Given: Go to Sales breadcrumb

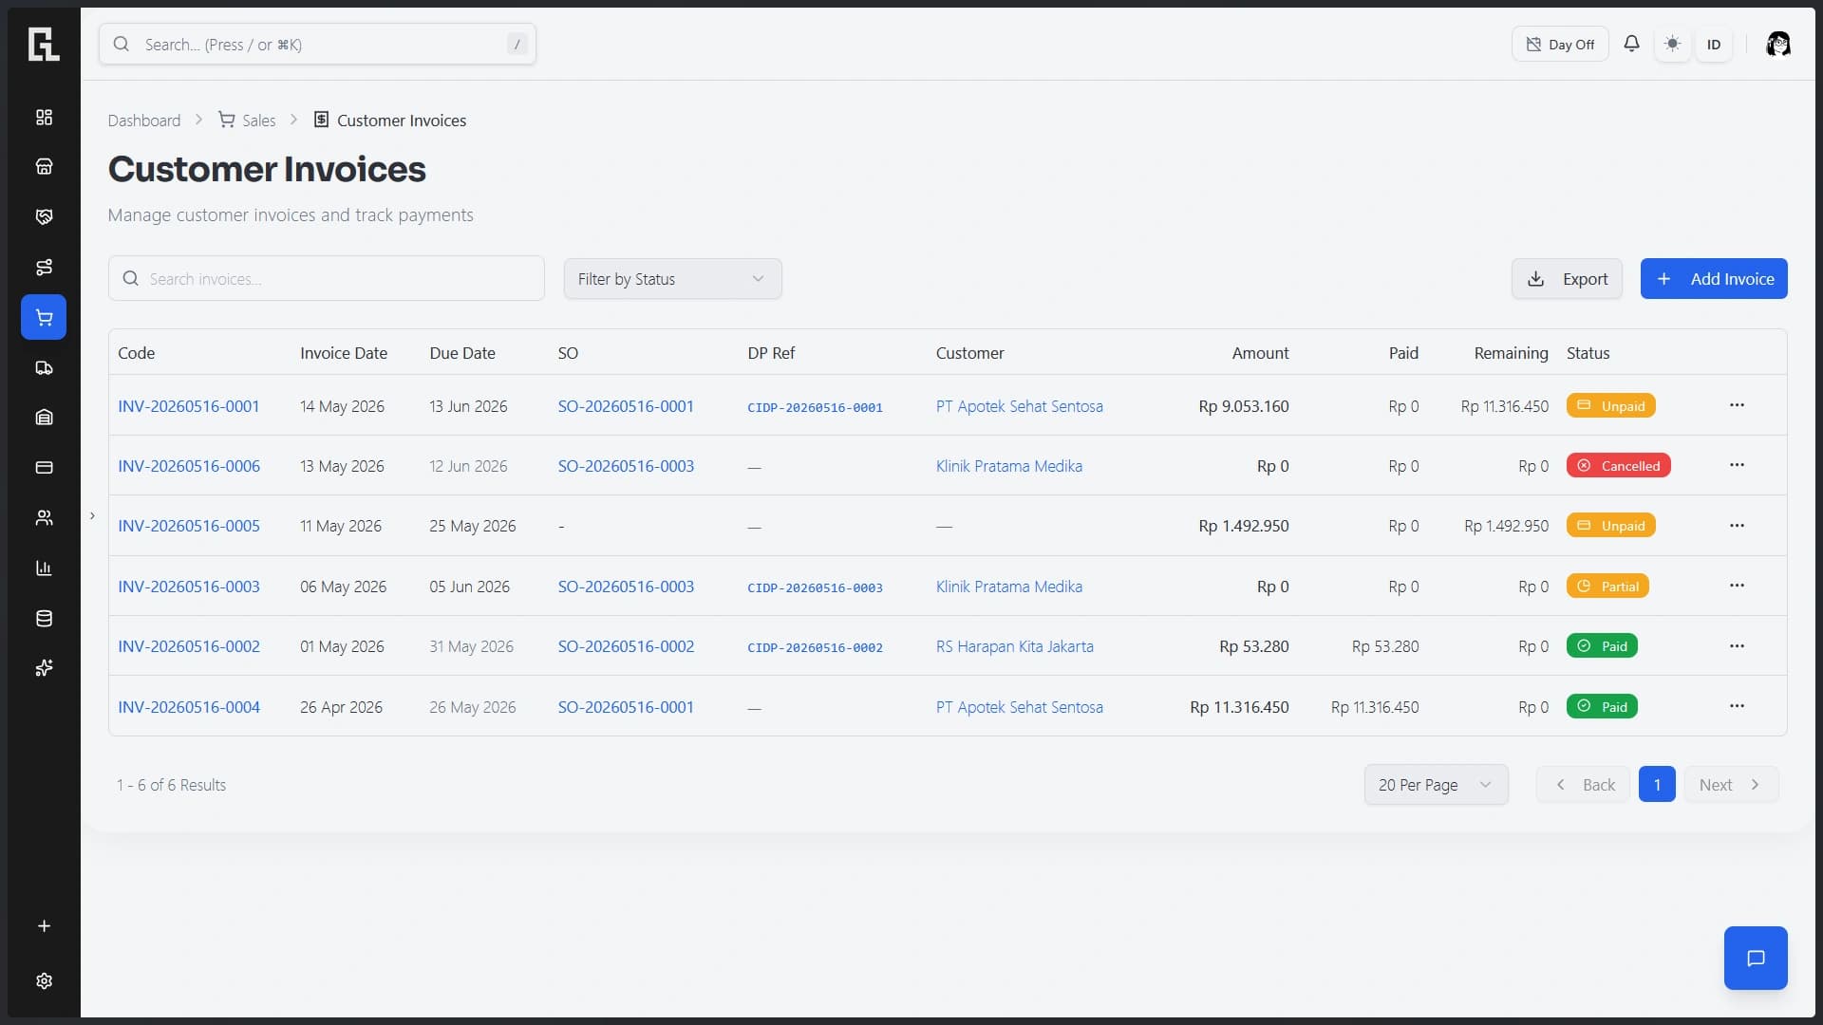Looking at the screenshot, I should (247, 121).
